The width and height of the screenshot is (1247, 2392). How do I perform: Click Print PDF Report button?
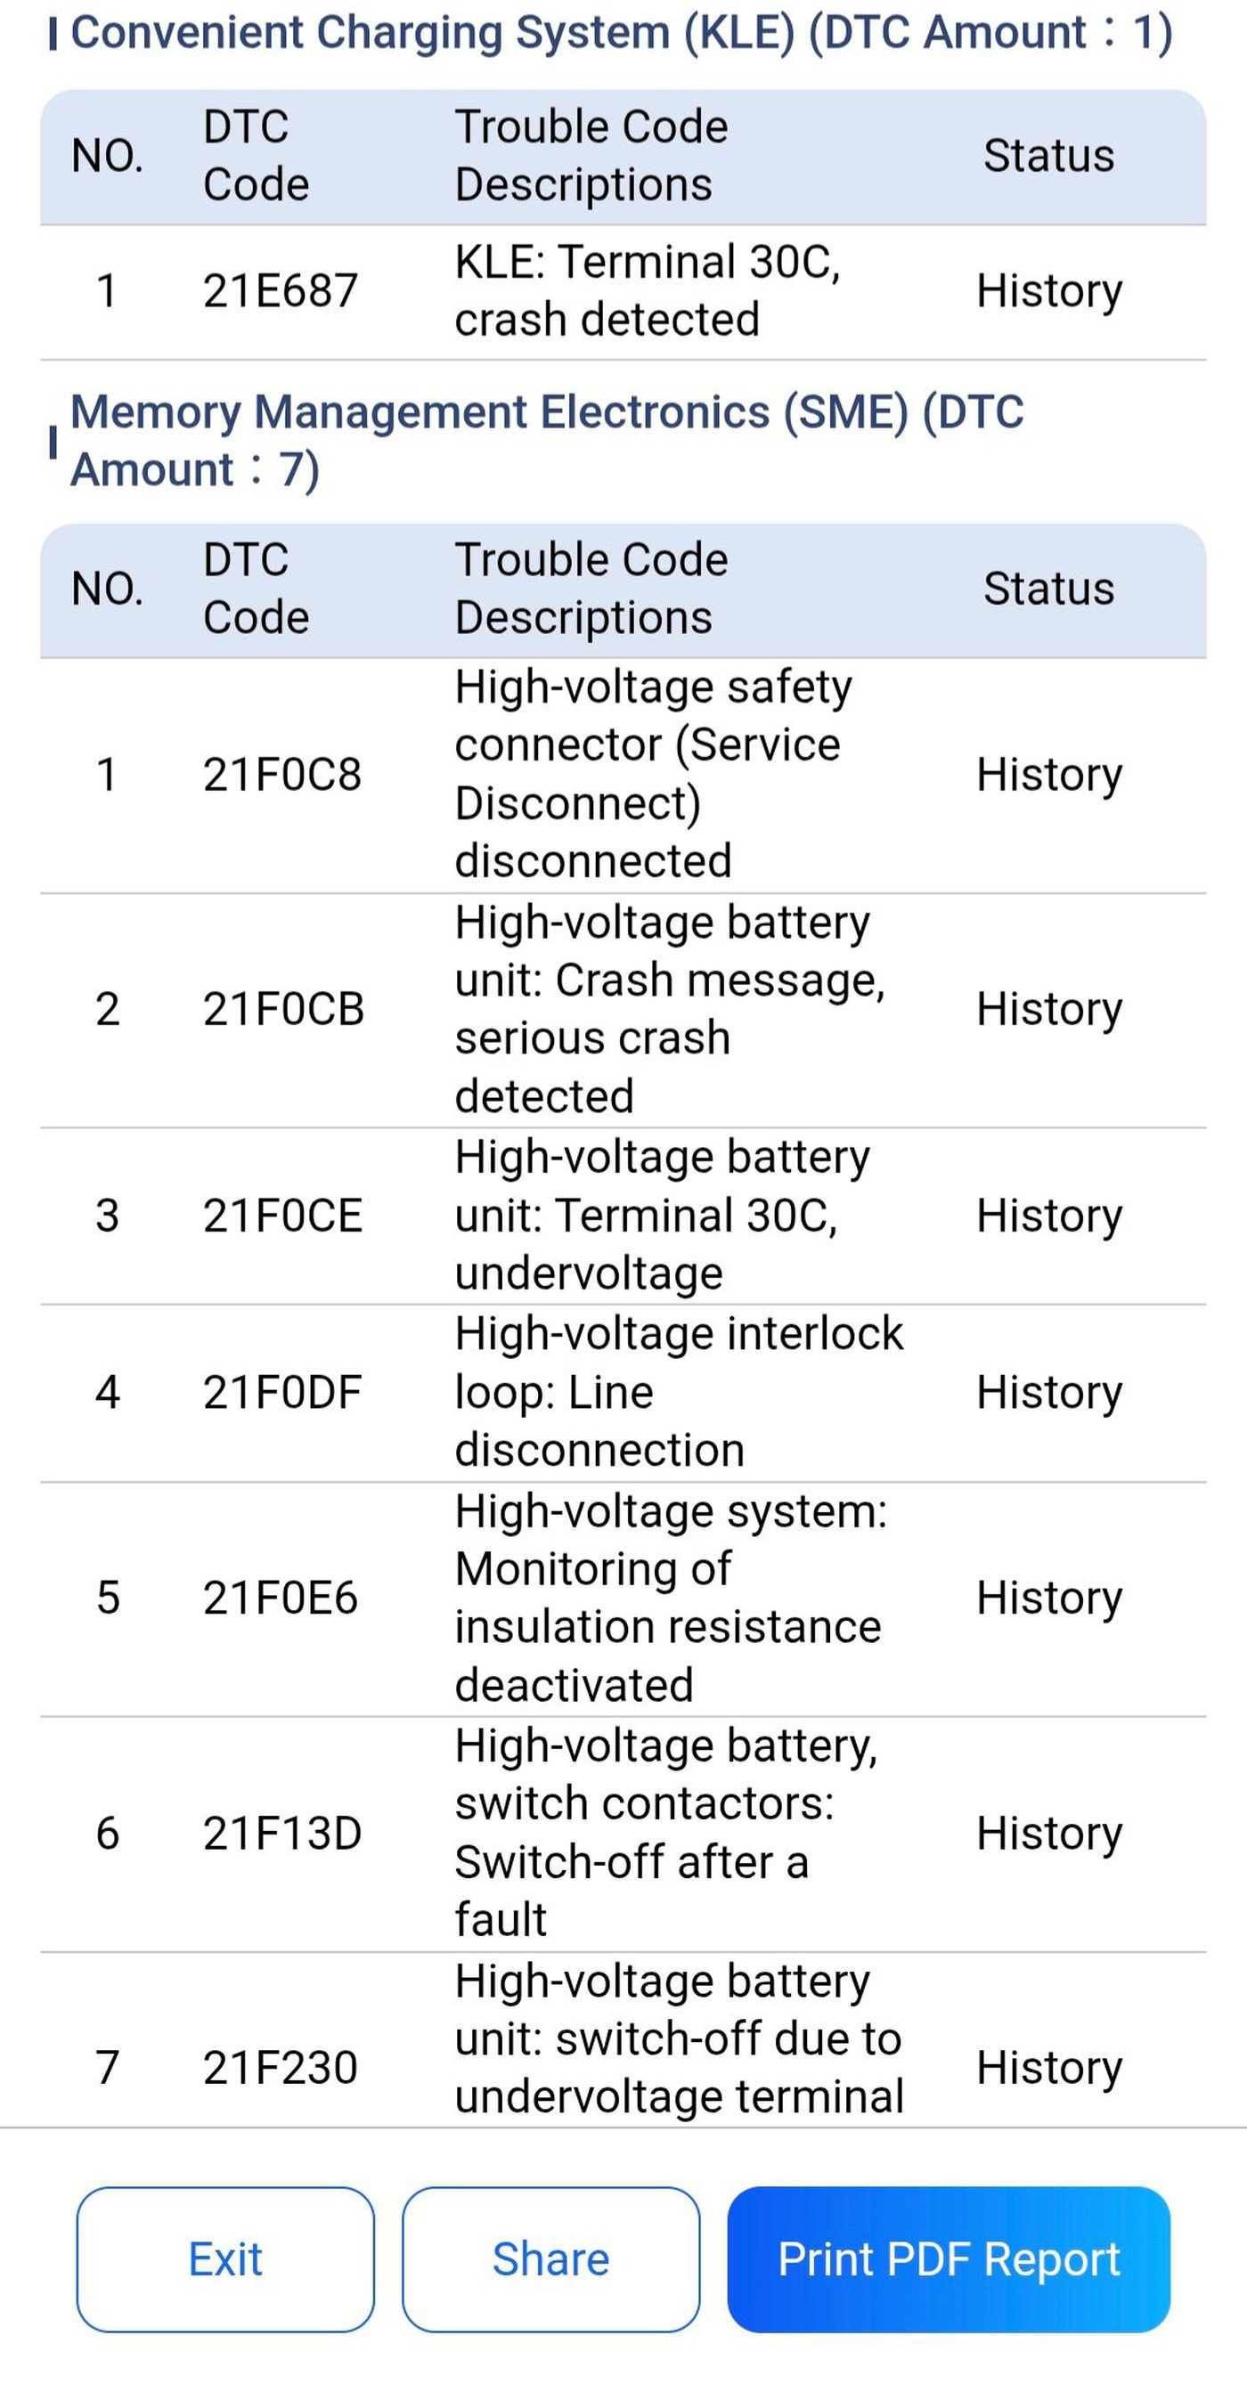(x=948, y=2258)
